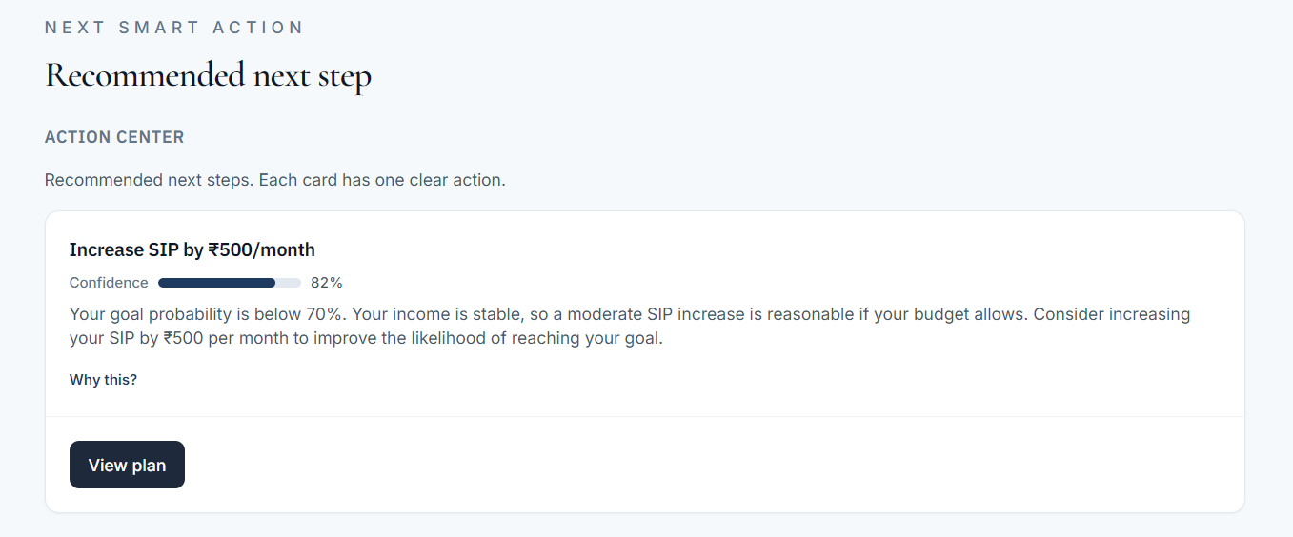The height and width of the screenshot is (537, 1293).
Task: Click the "Confidence" label
Action: pyautogui.click(x=109, y=283)
